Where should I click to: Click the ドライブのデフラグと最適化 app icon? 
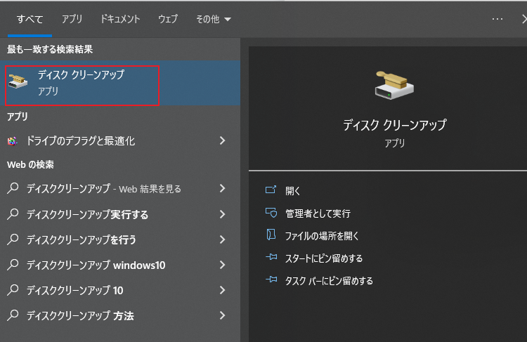13,141
